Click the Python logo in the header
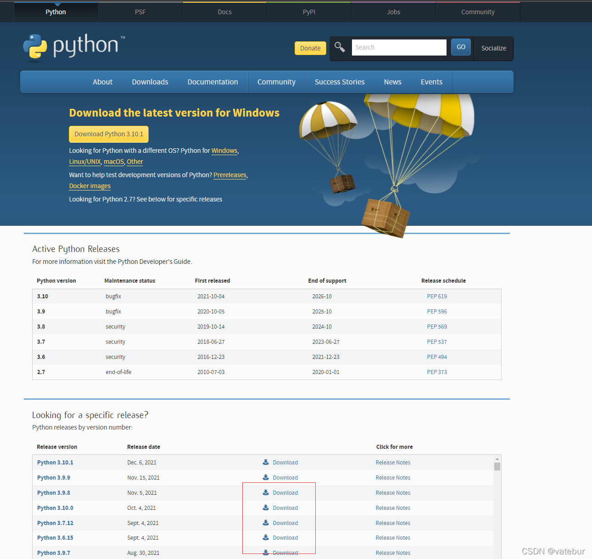 (74, 47)
